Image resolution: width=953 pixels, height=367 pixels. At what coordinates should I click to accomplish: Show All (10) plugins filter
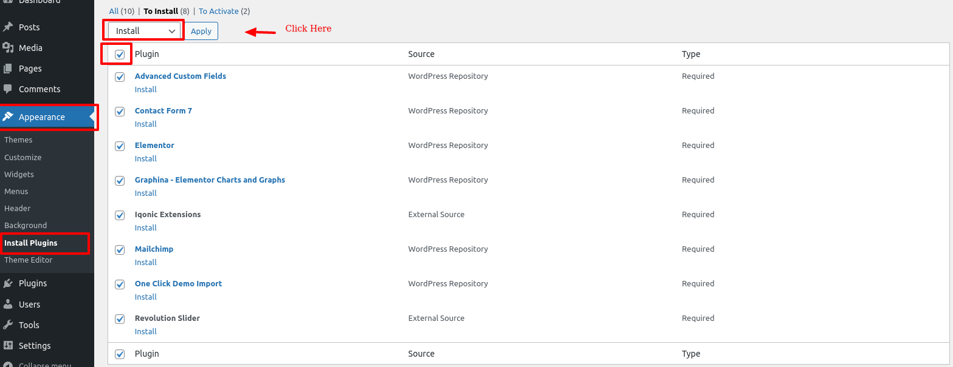122,11
